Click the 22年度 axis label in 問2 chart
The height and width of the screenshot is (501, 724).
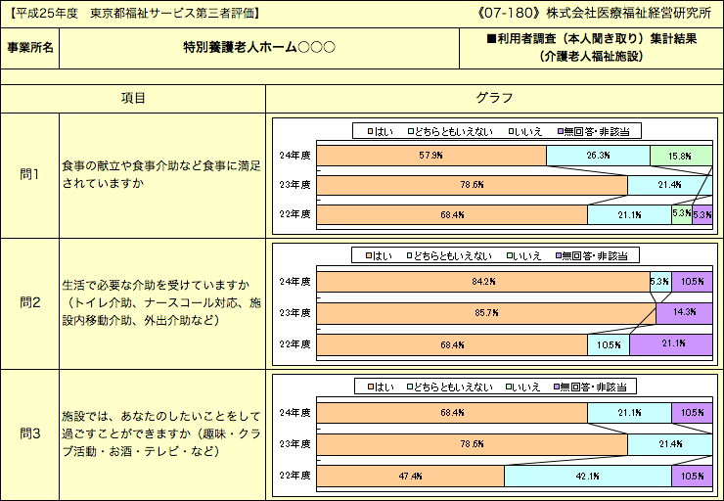295,345
